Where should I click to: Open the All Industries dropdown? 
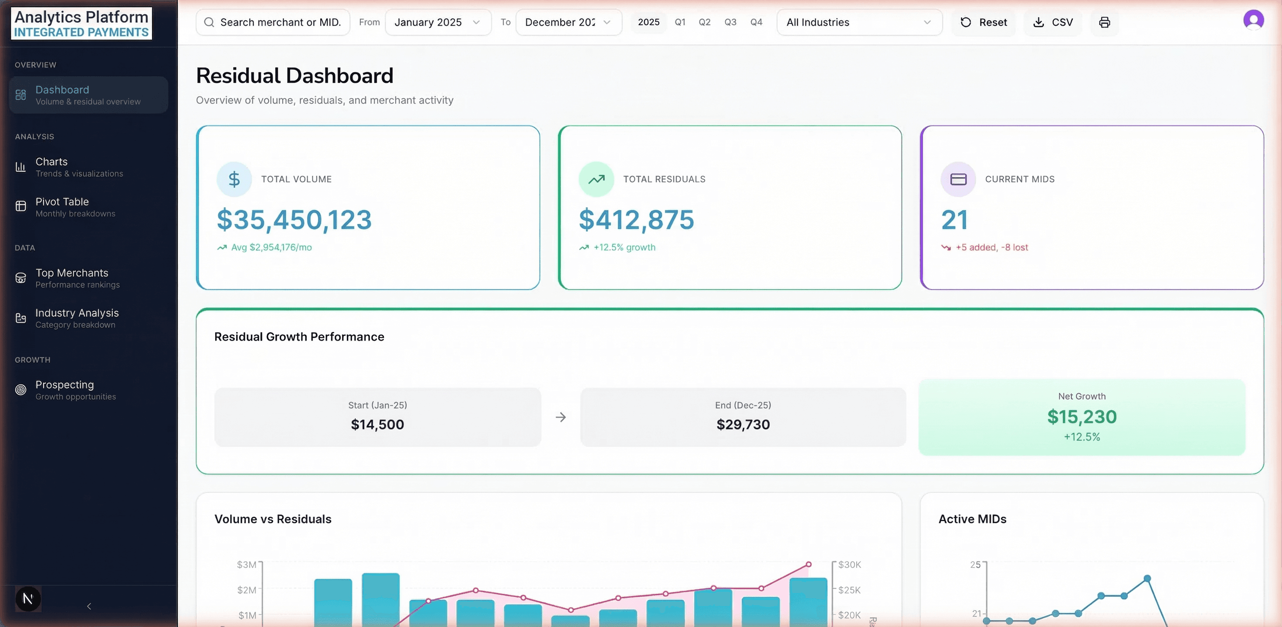859,22
